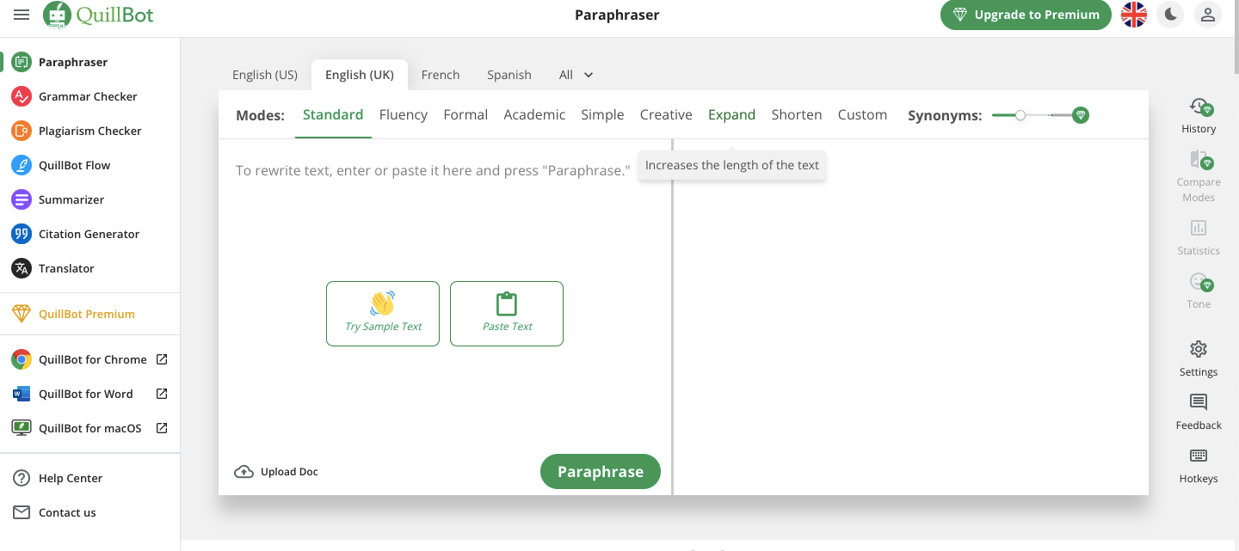This screenshot has width=1239, height=551.
Task: Click Try Sample Text button
Action: click(383, 314)
